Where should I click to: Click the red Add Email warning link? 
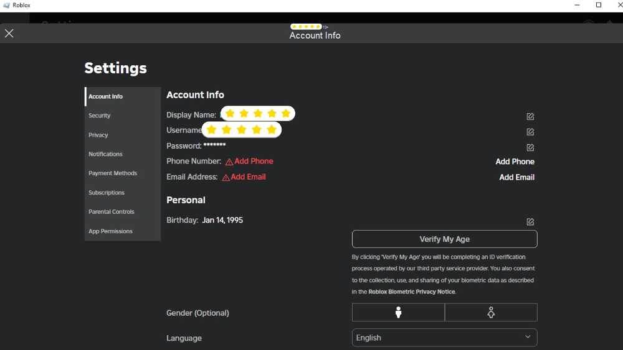coord(244,177)
